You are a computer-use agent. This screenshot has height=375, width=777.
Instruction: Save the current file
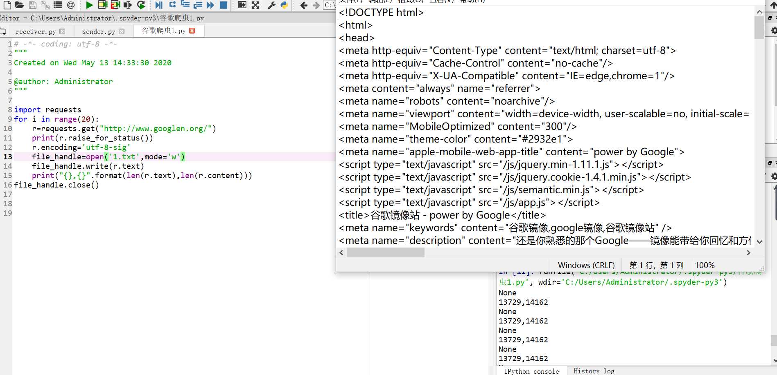coord(33,5)
